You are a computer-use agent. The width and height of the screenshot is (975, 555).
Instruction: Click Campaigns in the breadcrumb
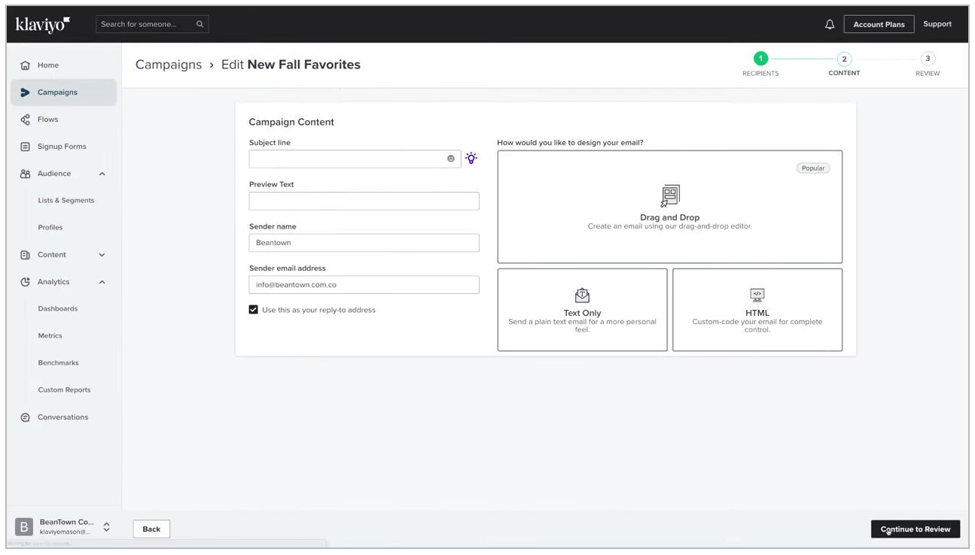click(x=169, y=65)
